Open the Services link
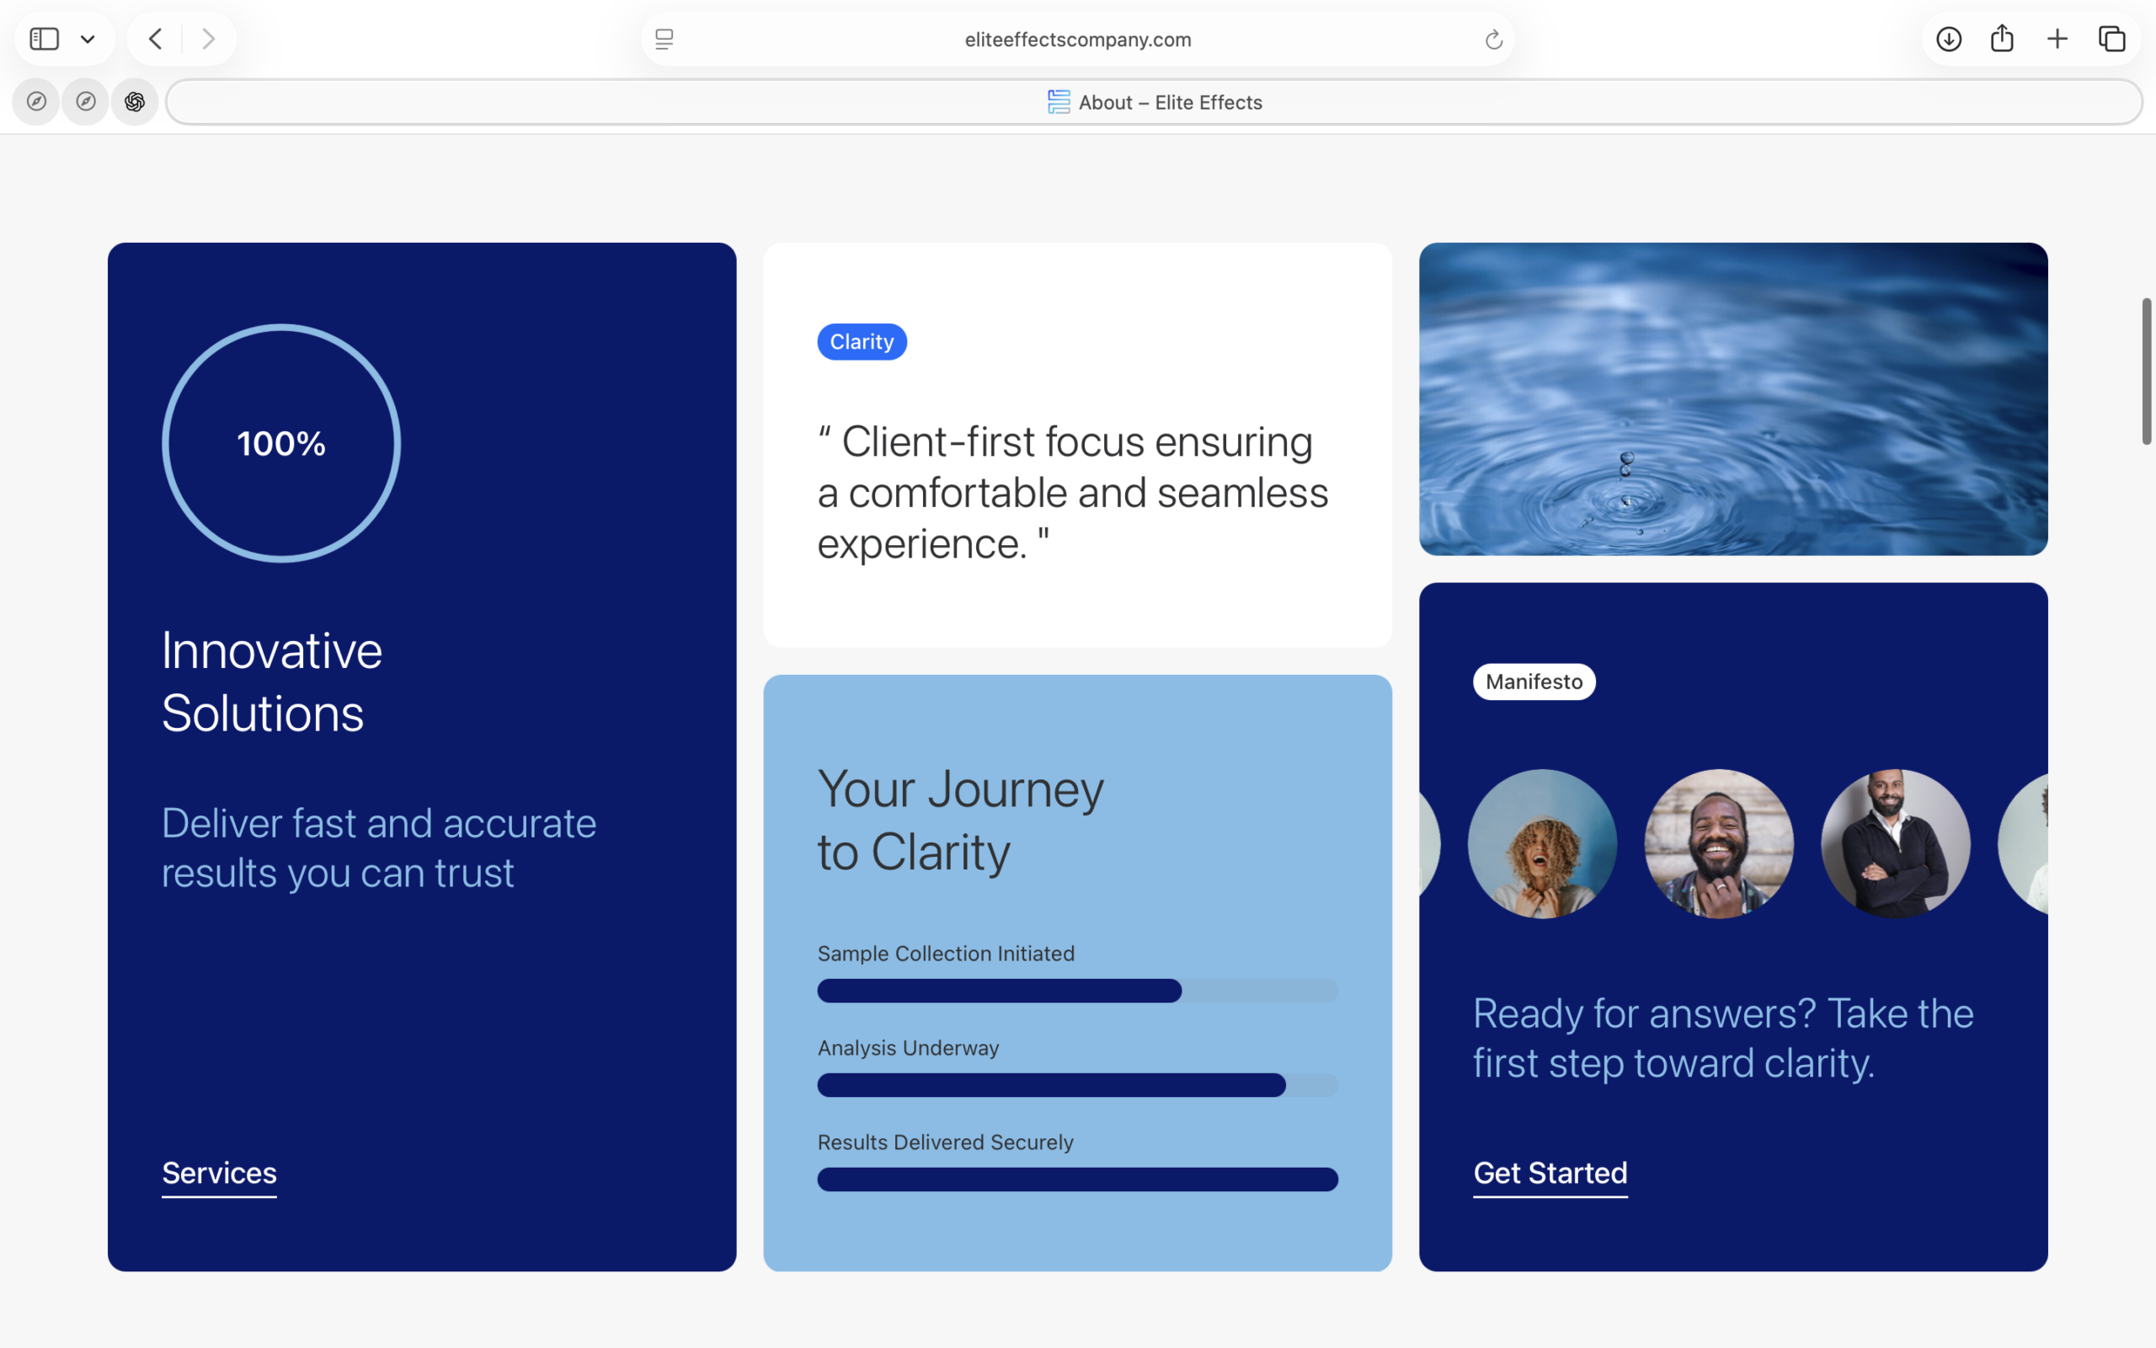Viewport: 2156px width, 1348px height. coord(219,1173)
